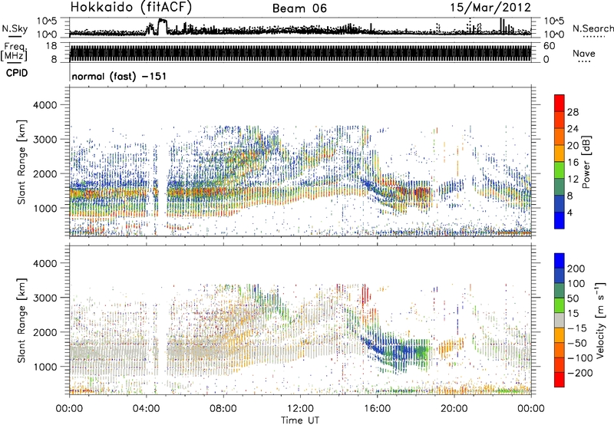The width and height of the screenshot is (614, 425).
Task: Pick the Power colorbar segment between 20 and 24
Action: 560,137
